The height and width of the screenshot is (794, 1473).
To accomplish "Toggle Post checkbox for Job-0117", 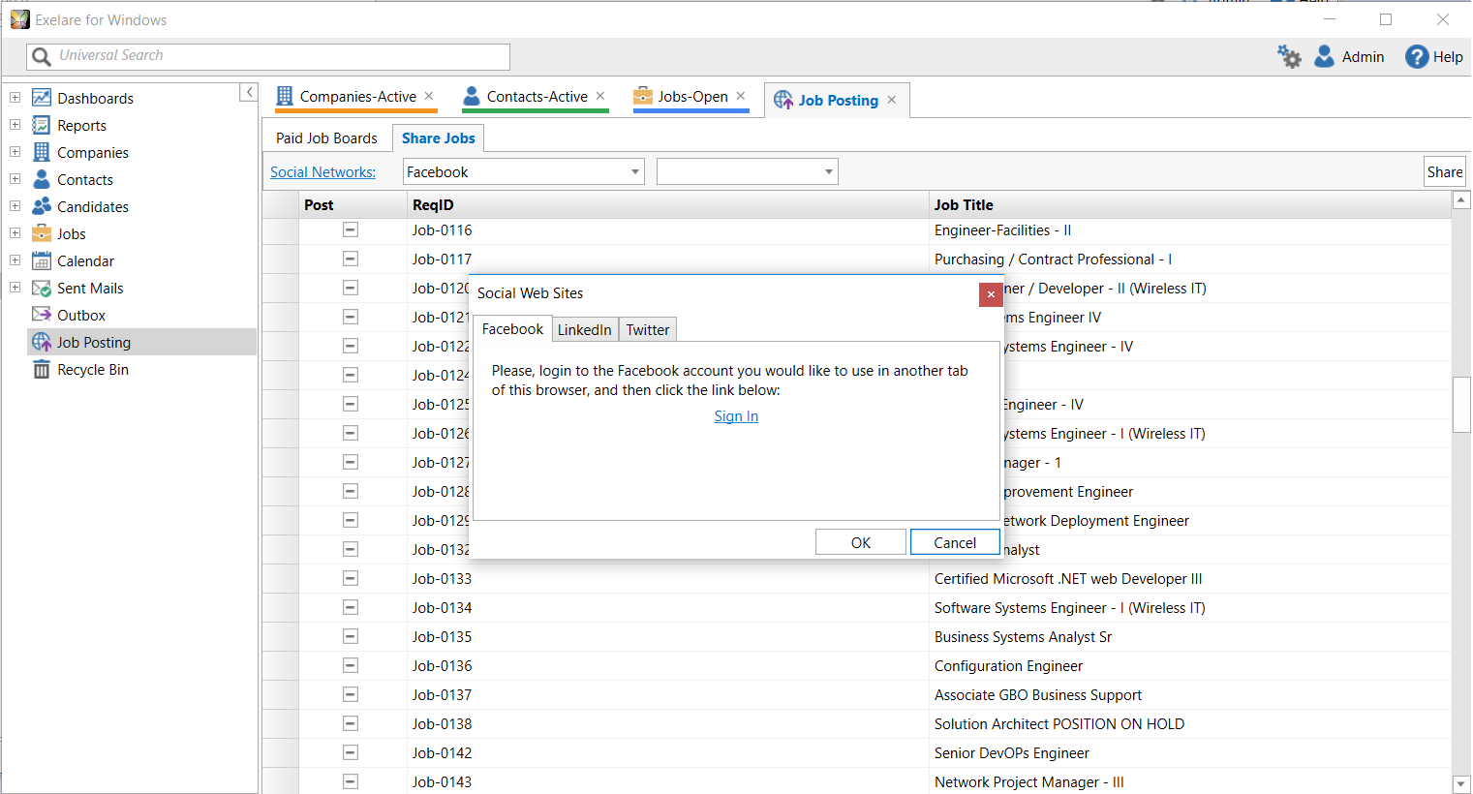I will (351, 259).
